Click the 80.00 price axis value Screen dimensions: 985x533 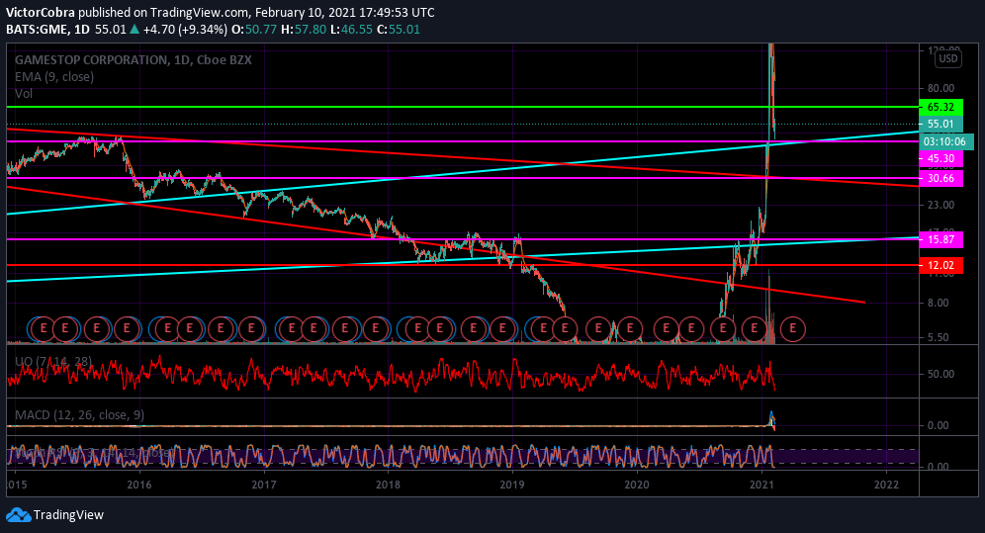coord(940,88)
